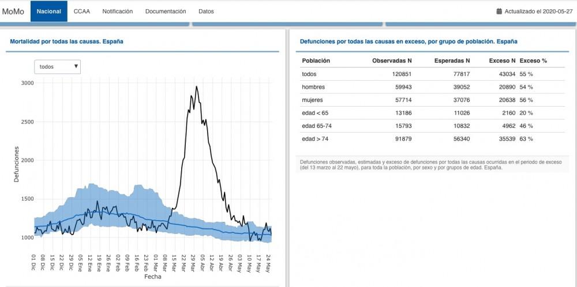Click the 'Exceso %' column header
The image size is (577, 287).
[533, 61]
